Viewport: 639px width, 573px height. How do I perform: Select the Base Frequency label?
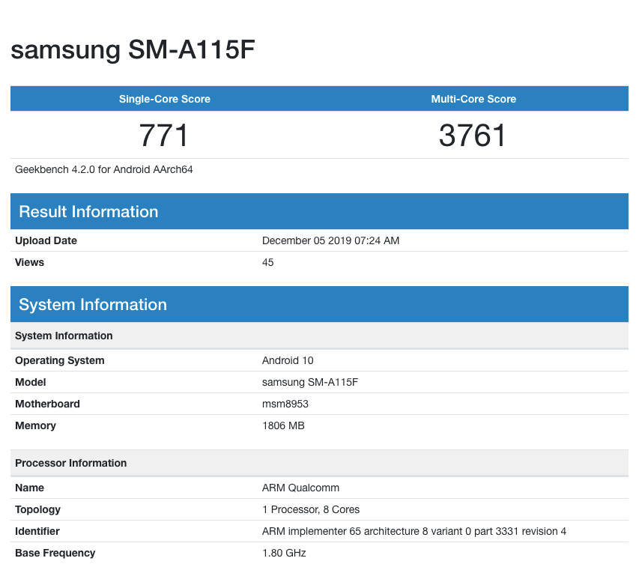coord(55,553)
